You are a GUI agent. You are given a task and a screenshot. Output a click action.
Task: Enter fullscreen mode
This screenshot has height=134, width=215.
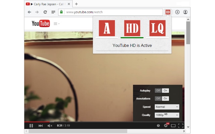coord(181,126)
